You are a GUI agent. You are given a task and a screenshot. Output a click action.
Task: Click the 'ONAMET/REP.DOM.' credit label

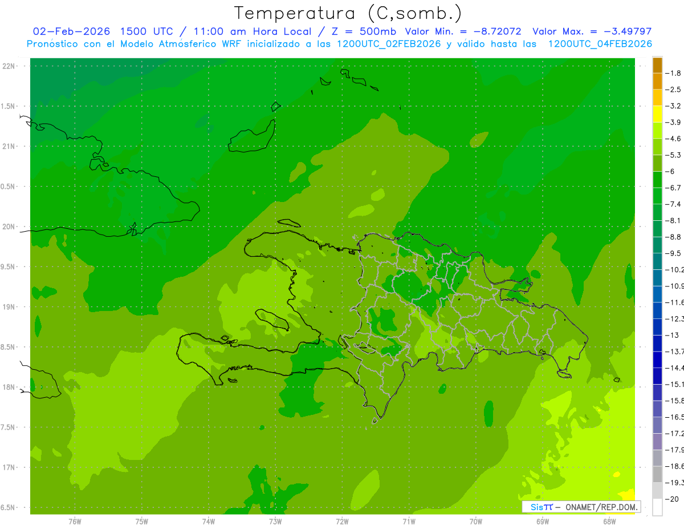coord(601,507)
